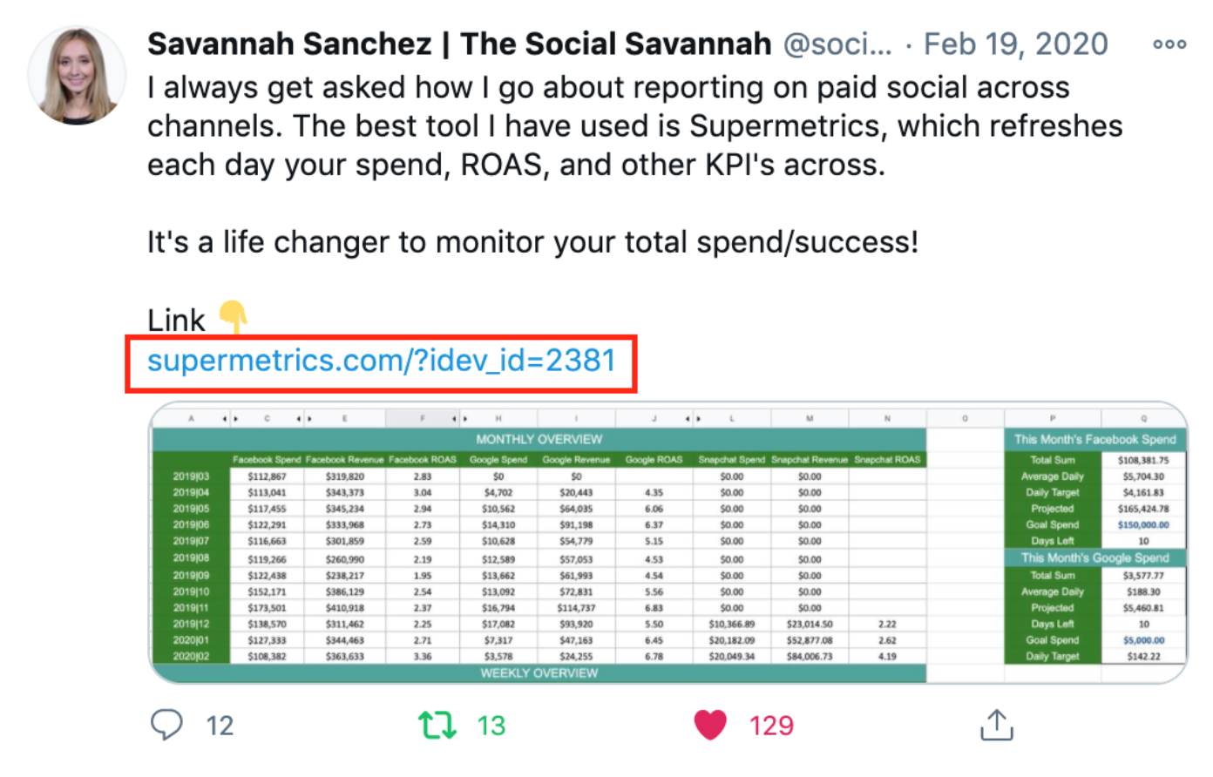Click the like count 129
The width and height of the screenshot is (1213, 777).
coord(772,726)
